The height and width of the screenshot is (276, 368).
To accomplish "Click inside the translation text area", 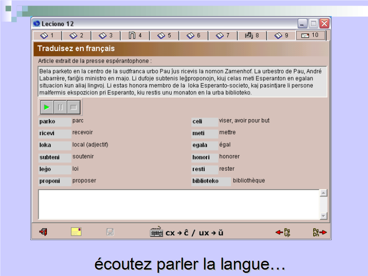I will (178, 204).
